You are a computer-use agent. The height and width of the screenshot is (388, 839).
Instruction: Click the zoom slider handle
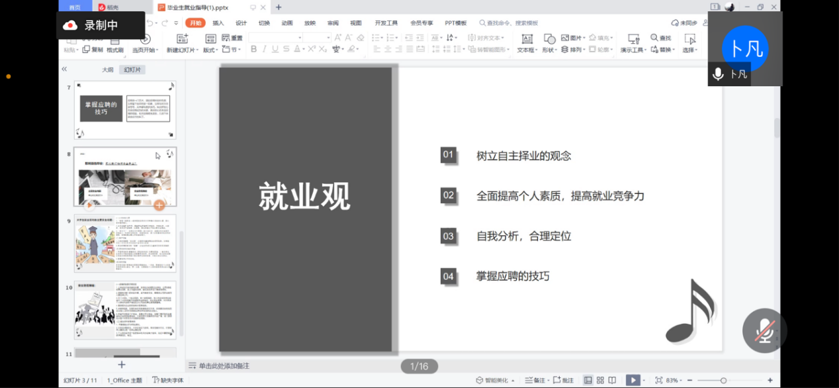tap(723, 380)
